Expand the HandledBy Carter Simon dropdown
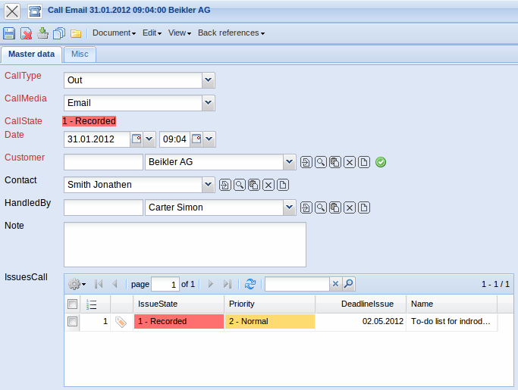This screenshot has height=390, width=518. tap(289, 207)
